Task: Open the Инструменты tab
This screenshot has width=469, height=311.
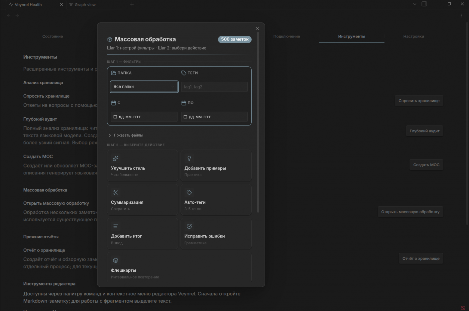Action: (x=352, y=36)
